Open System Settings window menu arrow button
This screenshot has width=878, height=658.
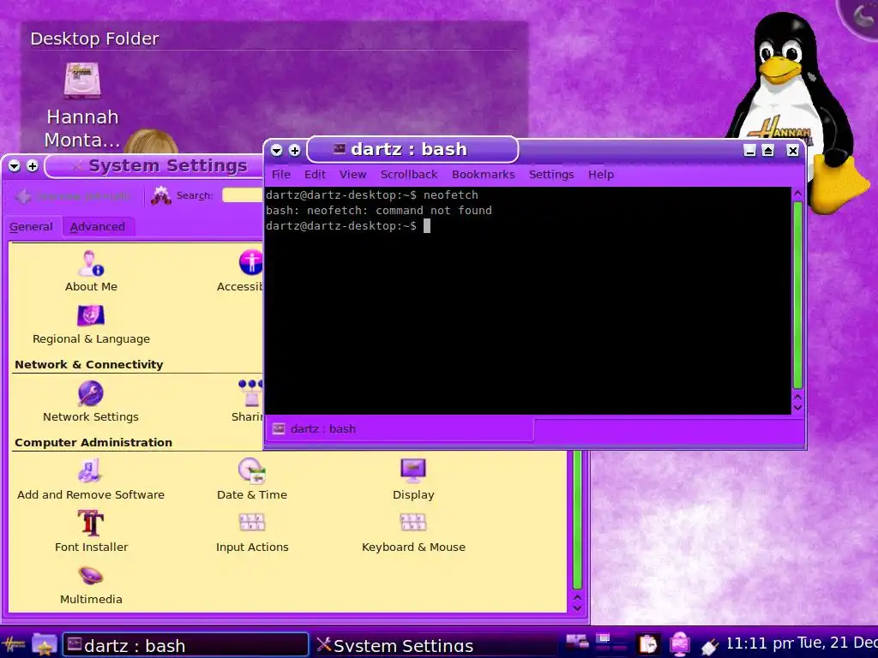tap(15, 166)
